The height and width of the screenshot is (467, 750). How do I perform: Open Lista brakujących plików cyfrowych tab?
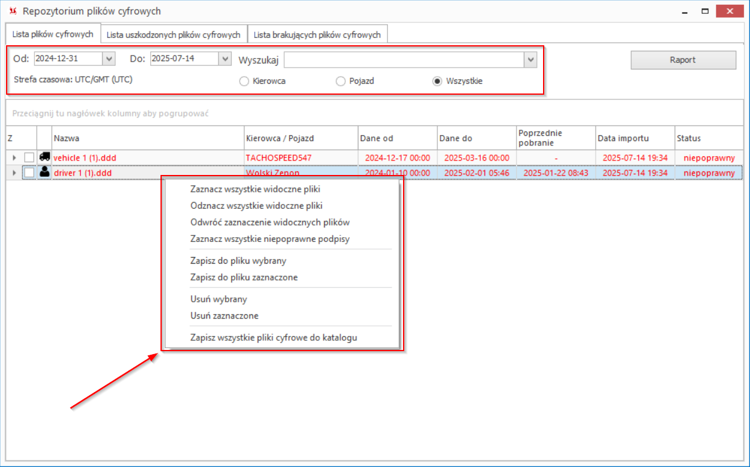coord(317,34)
